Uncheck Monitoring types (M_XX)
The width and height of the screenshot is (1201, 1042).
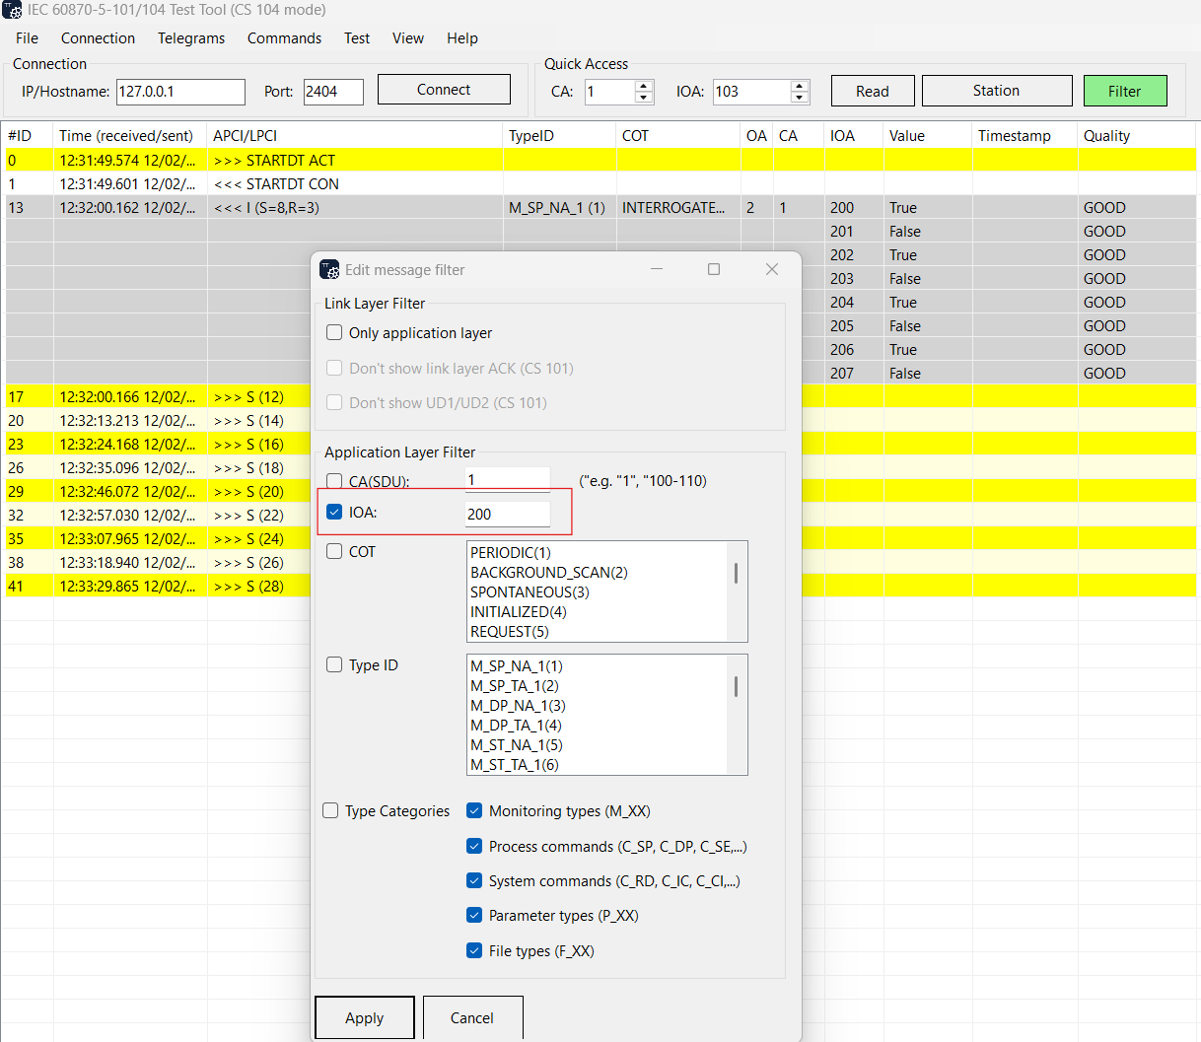pos(474,811)
